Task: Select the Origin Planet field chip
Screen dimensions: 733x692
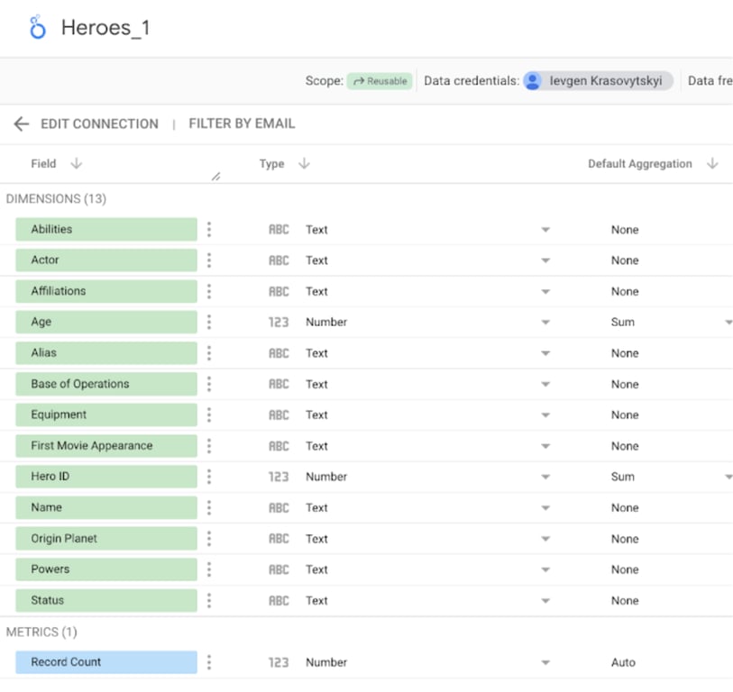Action: tap(106, 539)
